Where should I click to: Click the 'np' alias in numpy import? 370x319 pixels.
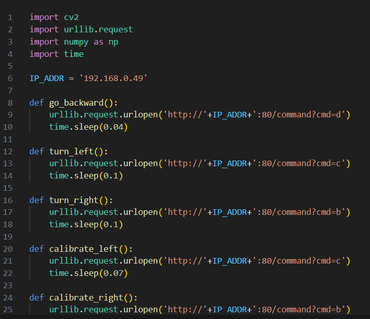[113, 42]
